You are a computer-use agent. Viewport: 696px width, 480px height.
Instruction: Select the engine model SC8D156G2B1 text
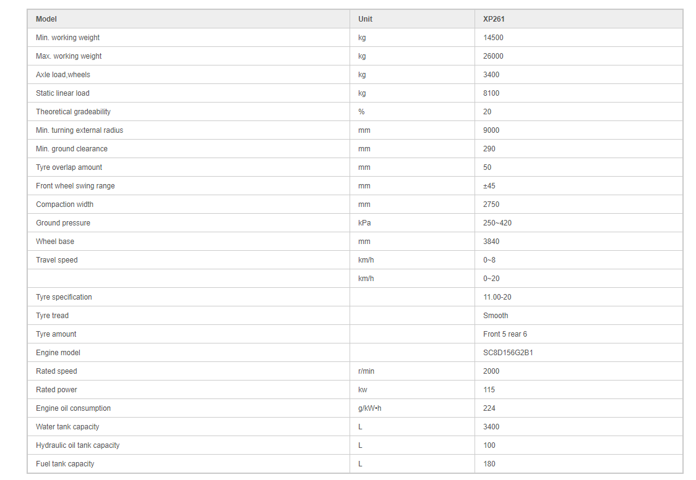pos(508,353)
